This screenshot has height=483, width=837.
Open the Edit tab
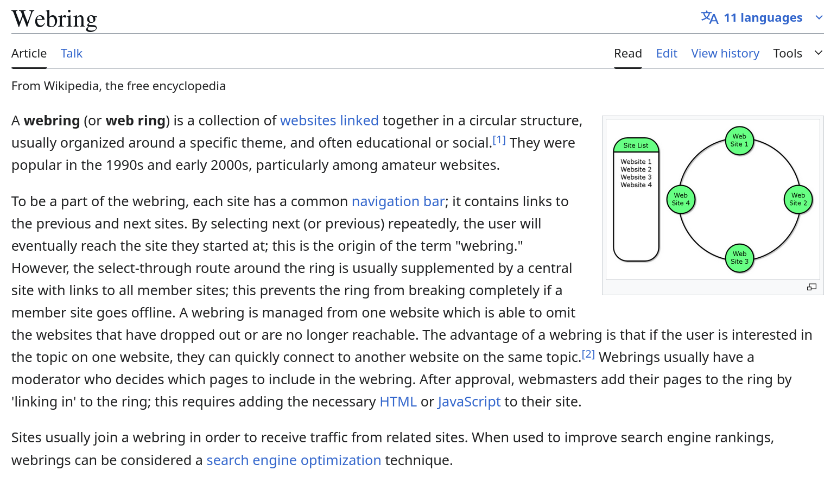click(x=667, y=53)
